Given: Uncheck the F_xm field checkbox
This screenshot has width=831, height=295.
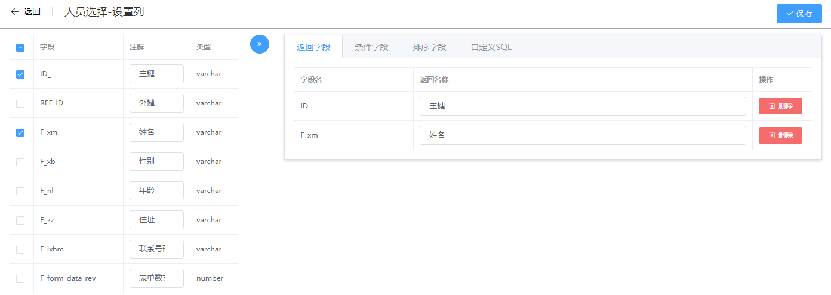Looking at the screenshot, I should (x=20, y=133).
